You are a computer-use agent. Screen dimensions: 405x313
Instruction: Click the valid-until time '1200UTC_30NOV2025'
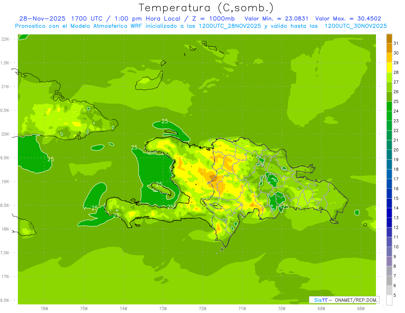coord(355,26)
